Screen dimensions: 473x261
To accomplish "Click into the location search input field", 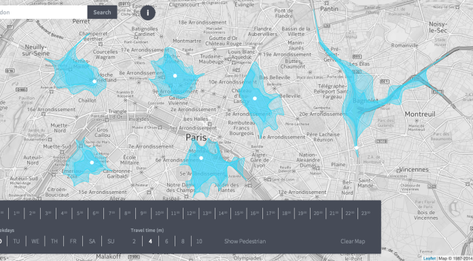I will [x=43, y=12].
